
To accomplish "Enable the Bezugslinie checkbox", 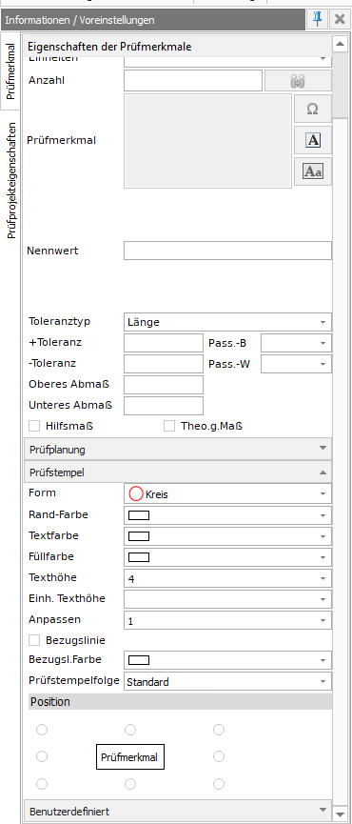I will point(34,640).
